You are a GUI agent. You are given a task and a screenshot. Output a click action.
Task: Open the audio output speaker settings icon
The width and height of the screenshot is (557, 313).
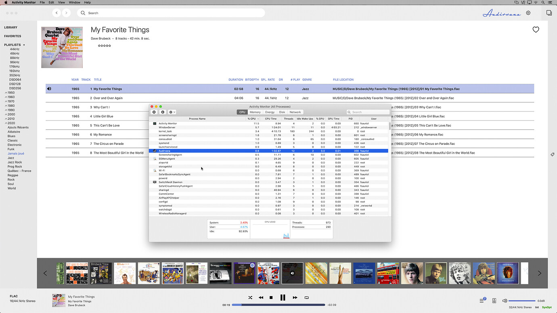pyautogui.click(x=494, y=300)
